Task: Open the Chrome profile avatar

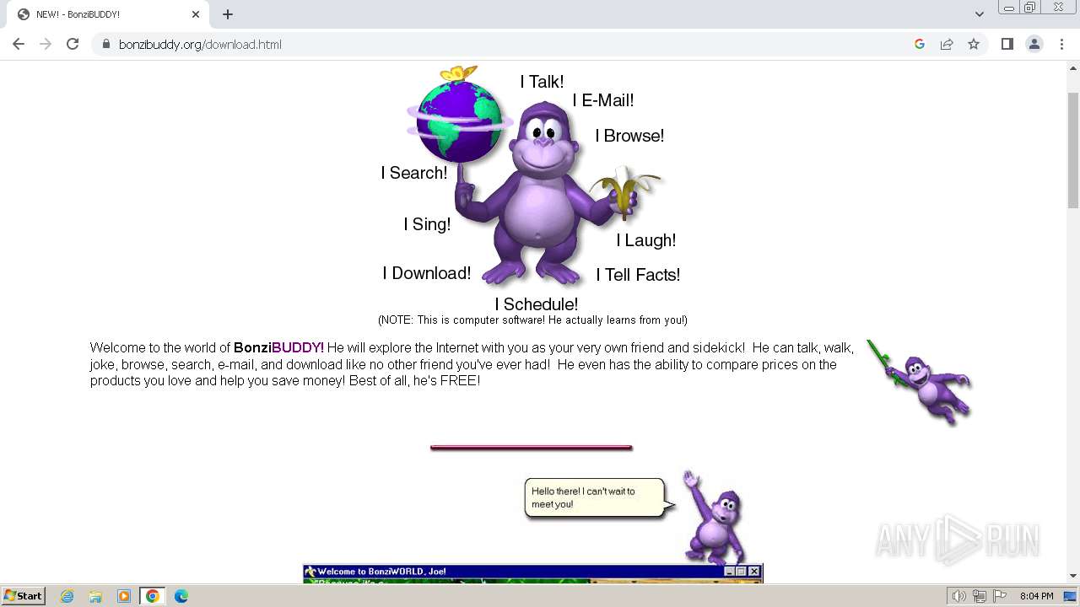Action: (1034, 44)
